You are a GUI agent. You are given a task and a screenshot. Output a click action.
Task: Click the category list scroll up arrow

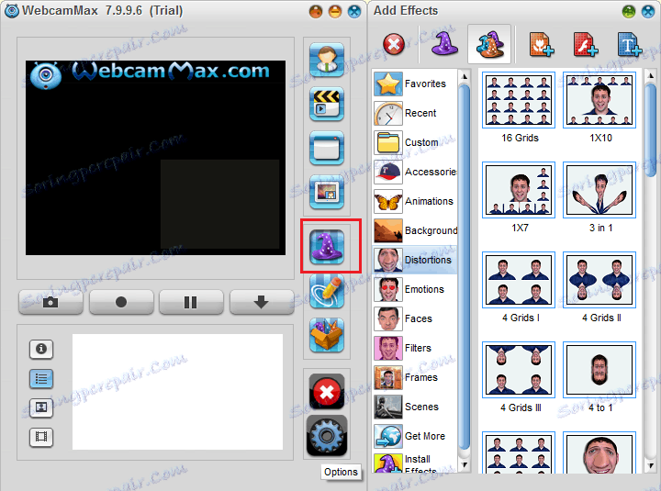465,76
